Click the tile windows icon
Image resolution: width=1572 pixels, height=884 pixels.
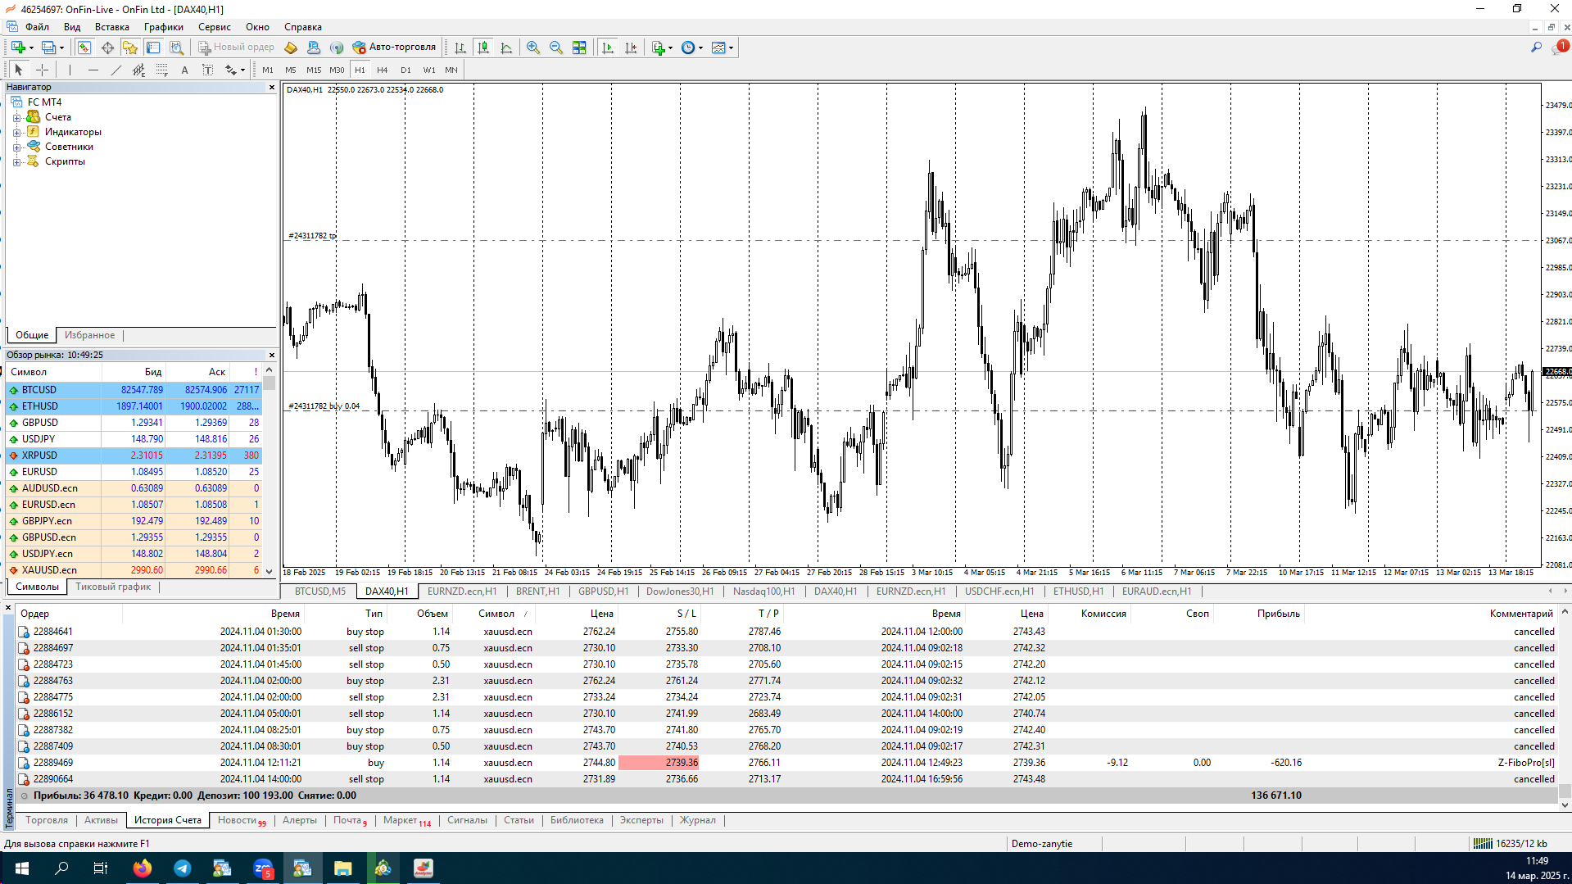579,48
